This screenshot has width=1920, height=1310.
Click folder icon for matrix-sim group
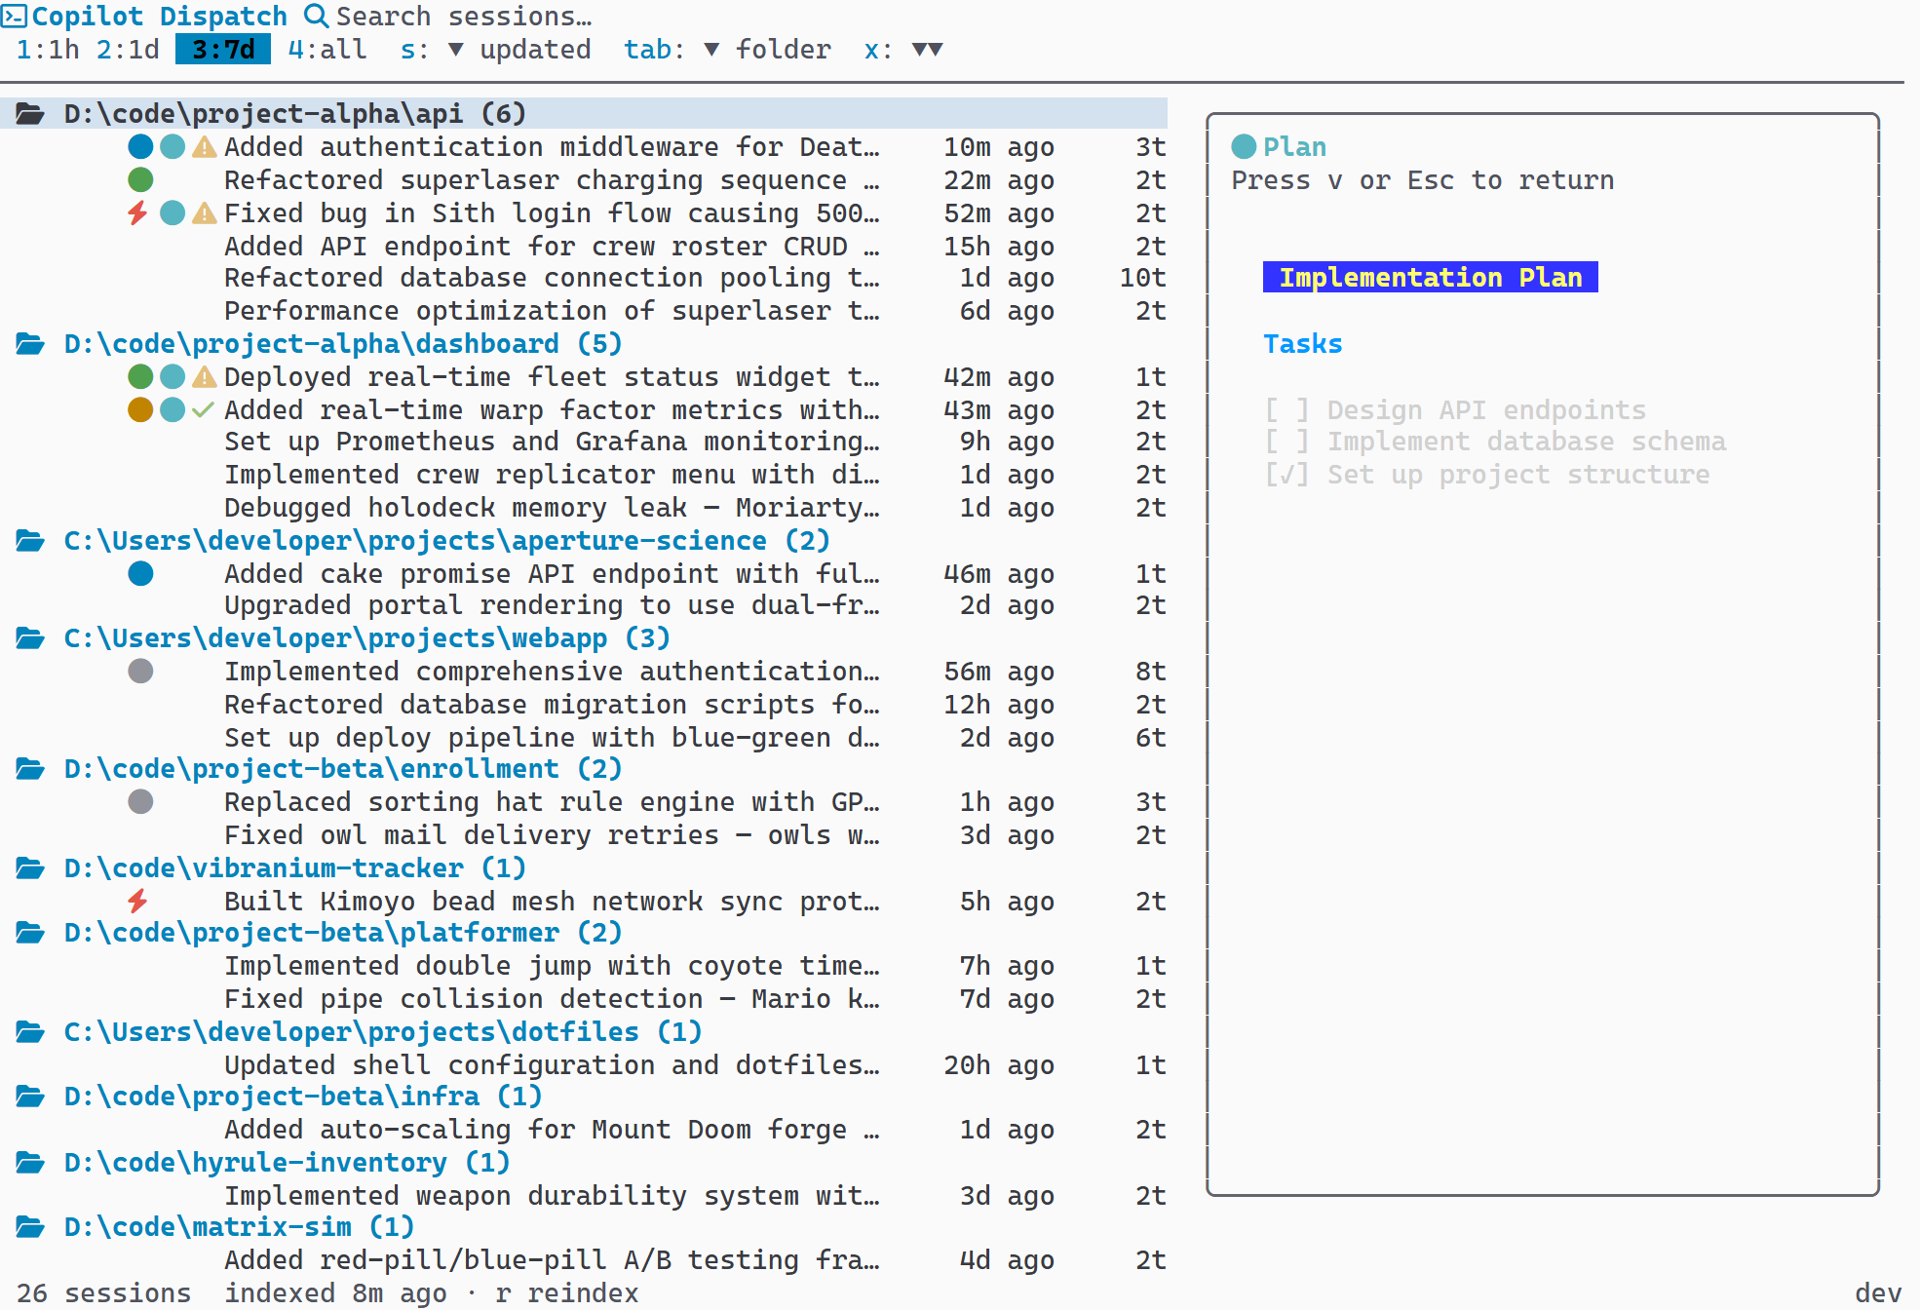pos(30,1227)
